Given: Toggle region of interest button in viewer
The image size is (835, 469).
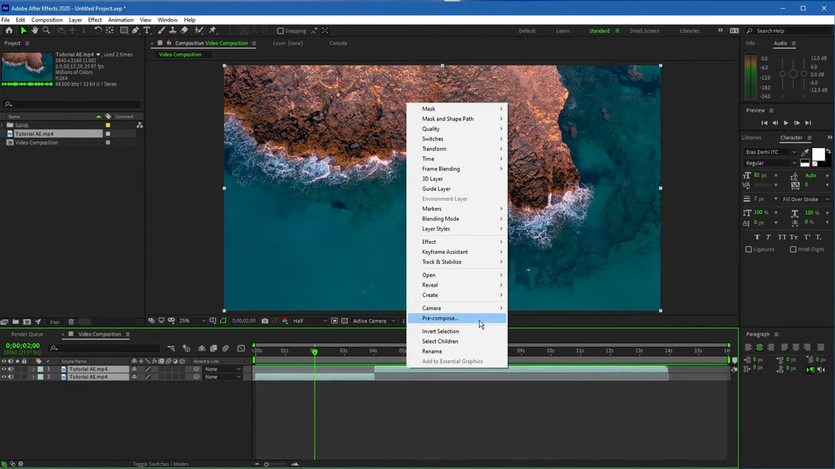Looking at the screenshot, I should coord(335,321).
